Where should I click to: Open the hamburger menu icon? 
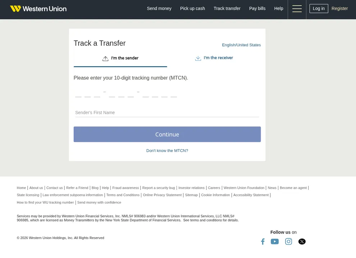(x=297, y=9)
